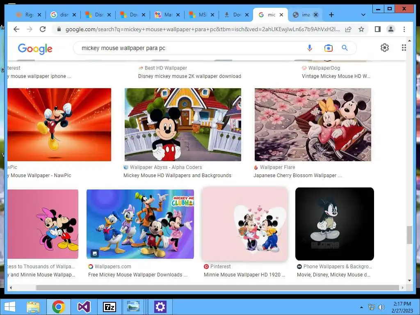Click the magnifier search button
The height and width of the screenshot is (315, 420).
[345, 48]
